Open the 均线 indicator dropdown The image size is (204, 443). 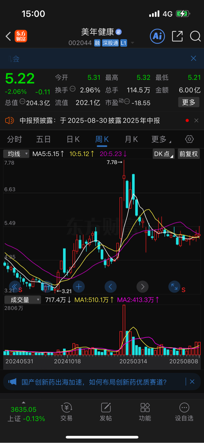click(16, 154)
